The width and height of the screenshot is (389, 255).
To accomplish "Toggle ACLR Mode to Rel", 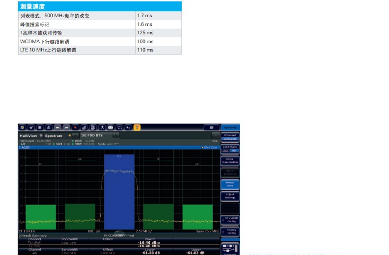I will [234, 151].
